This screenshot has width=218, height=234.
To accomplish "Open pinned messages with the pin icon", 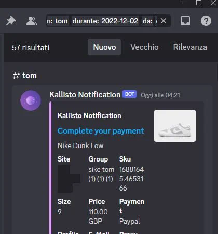I will click(x=11, y=21).
